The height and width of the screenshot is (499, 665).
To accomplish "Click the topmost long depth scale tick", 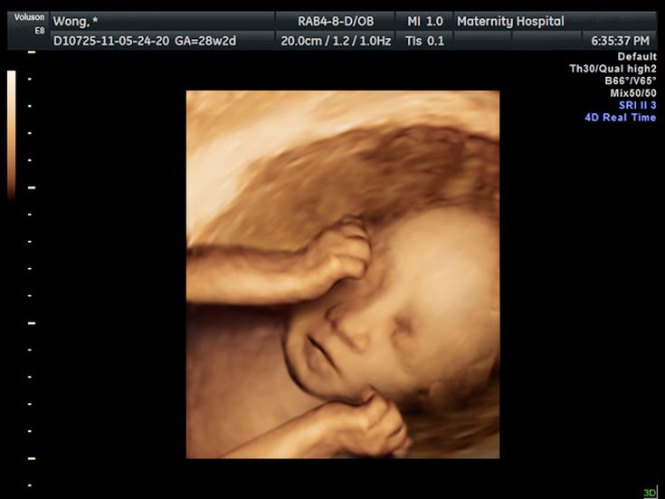I will [x=32, y=53].
